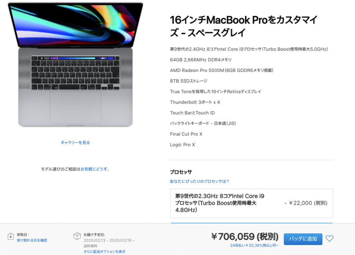Click the 16インチMacBook Pro page heading
The image size is (355, 255).
(x=244, y=26)
